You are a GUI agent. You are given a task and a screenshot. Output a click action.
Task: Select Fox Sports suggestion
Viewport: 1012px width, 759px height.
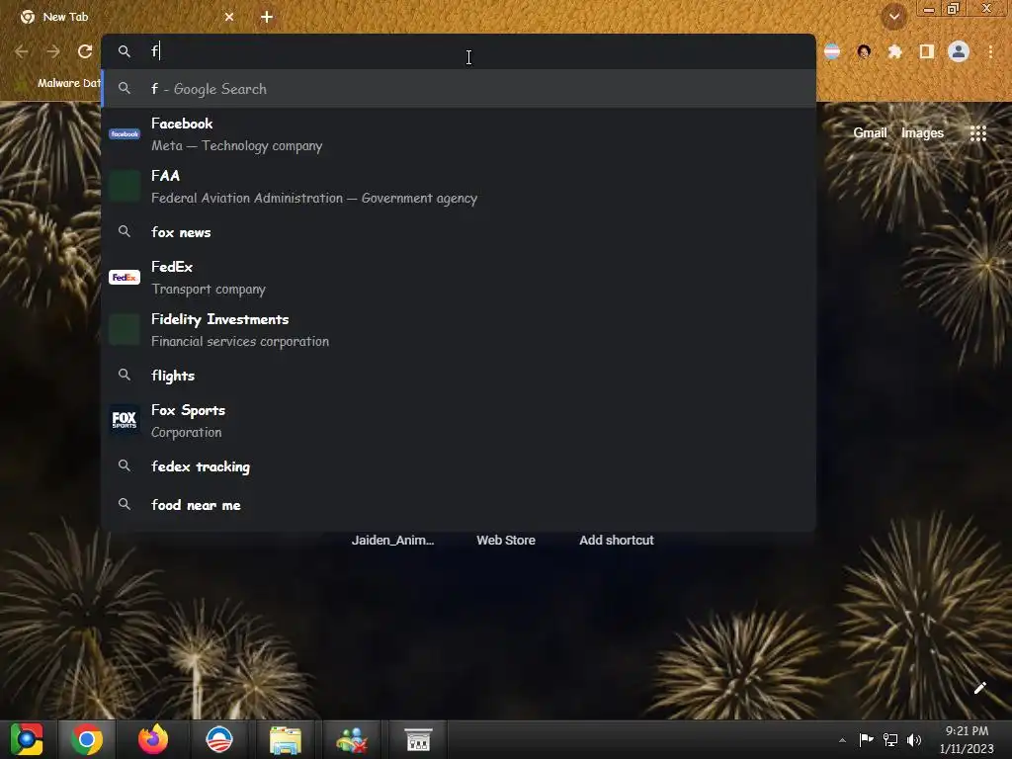[459, 421]
